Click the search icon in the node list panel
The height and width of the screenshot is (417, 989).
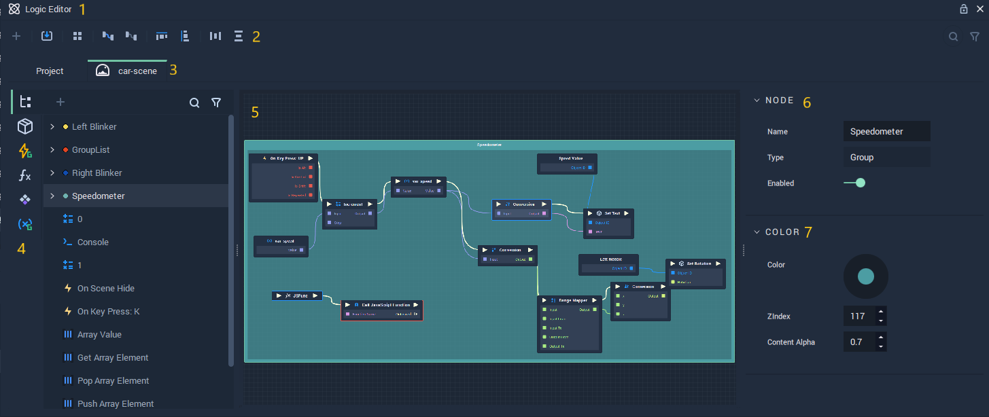194,103
